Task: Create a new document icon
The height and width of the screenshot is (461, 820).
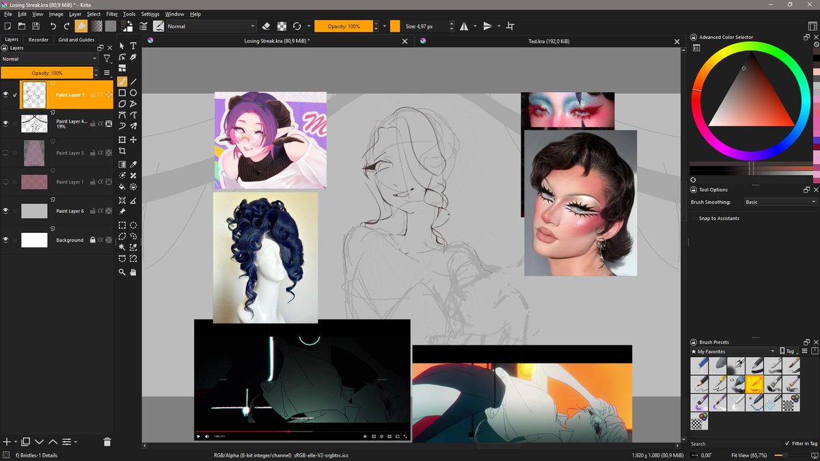Action: pos(8,26)
